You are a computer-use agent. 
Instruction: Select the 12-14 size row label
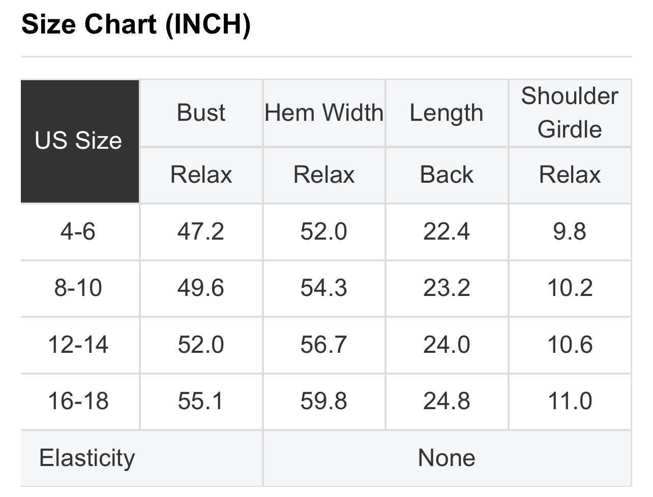(78, 345)
